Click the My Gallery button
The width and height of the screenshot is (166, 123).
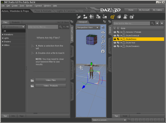157,10
